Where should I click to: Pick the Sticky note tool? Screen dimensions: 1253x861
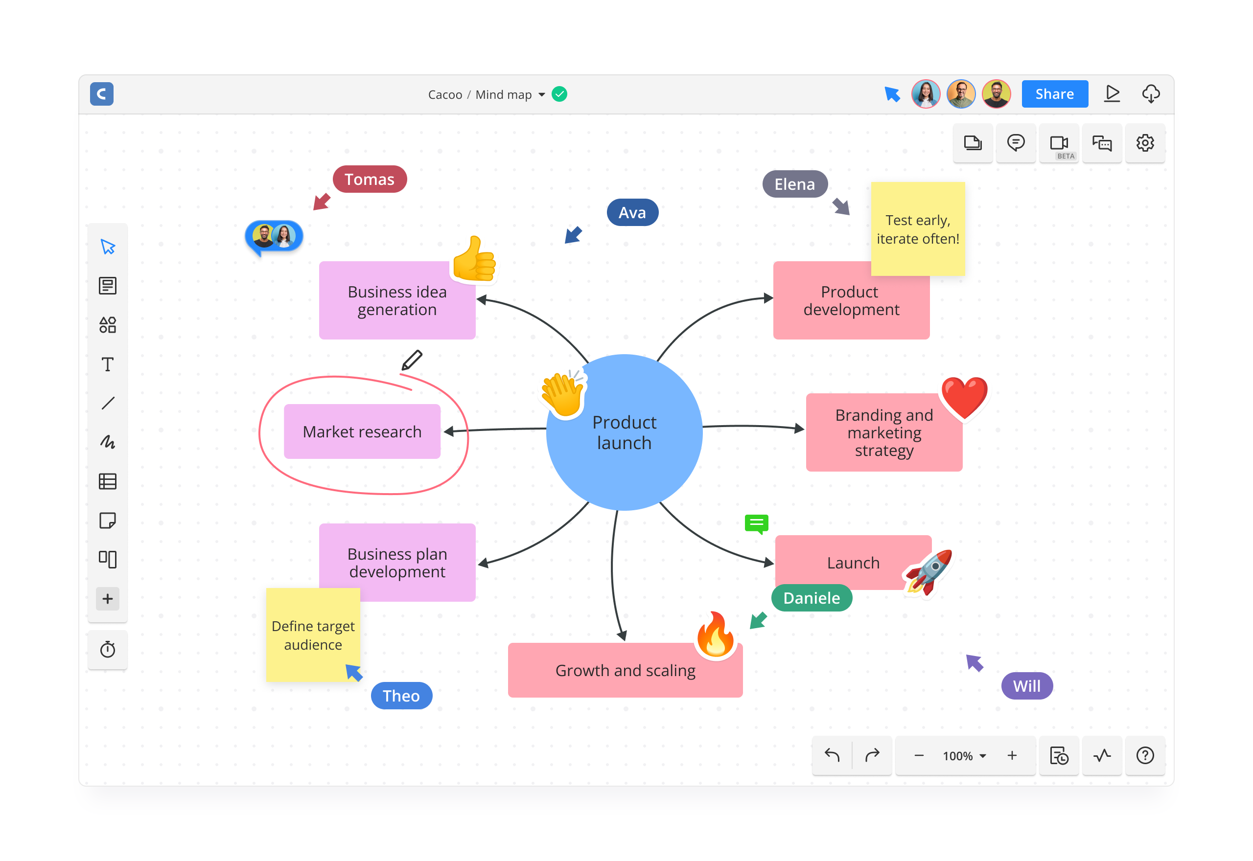pos(107,520)
